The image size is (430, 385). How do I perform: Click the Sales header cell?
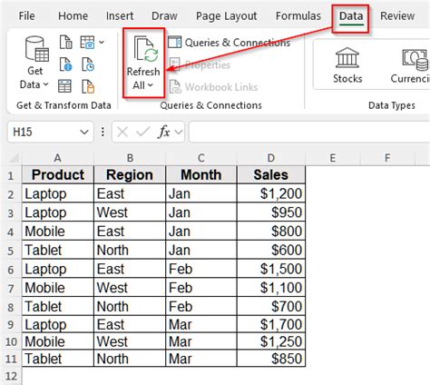(271, 175)
